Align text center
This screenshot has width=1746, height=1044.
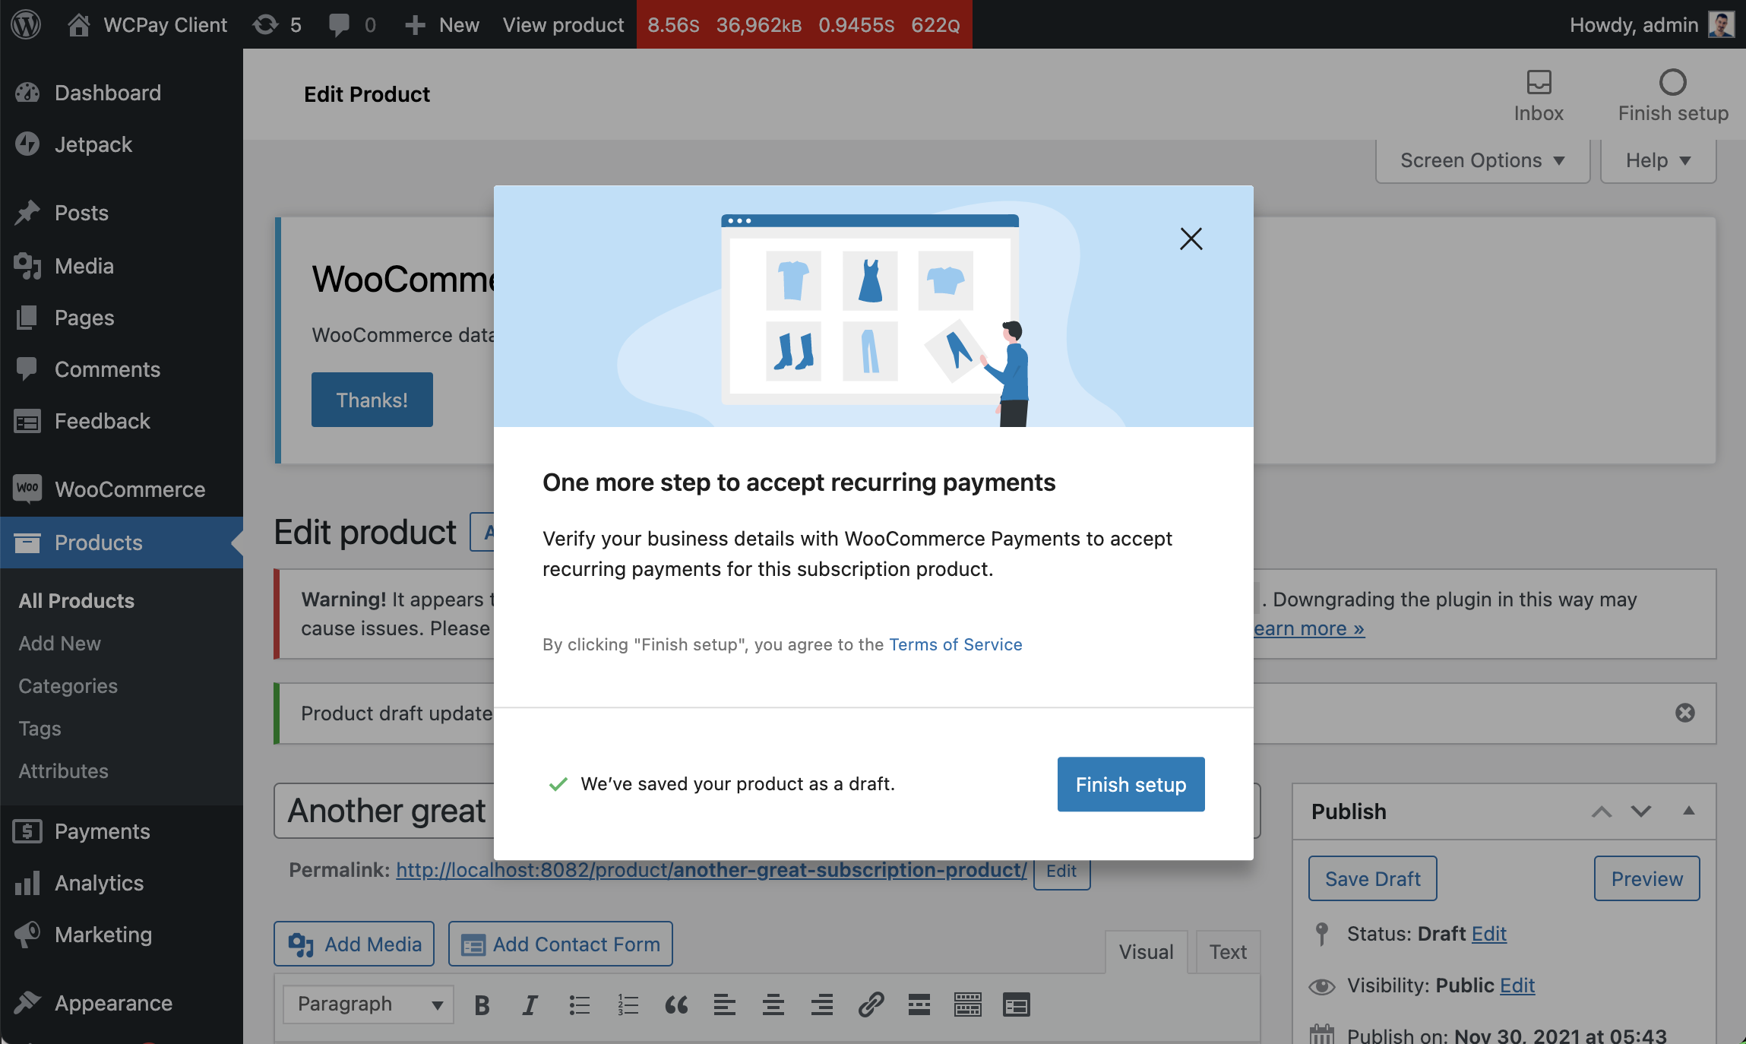[x=773, y=1004]
